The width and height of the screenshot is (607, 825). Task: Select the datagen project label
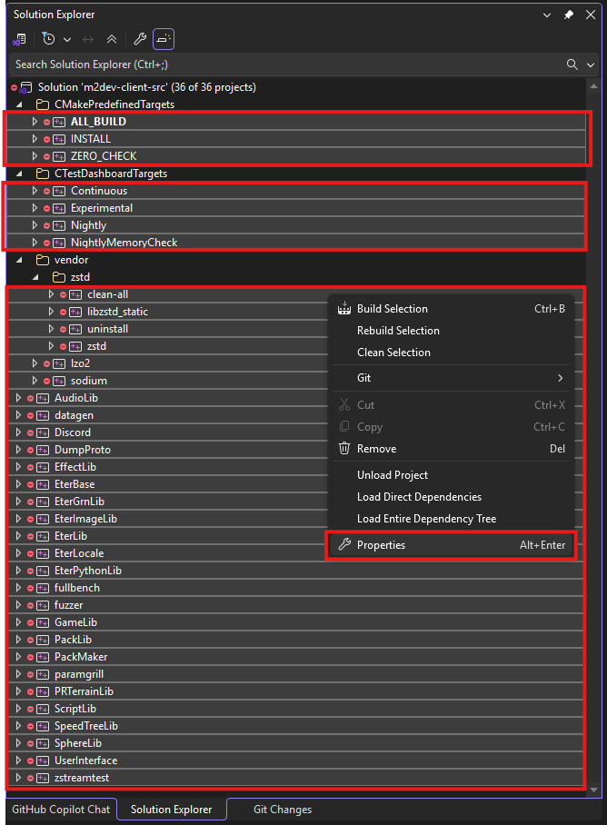pyautogui.click(x=74, y=415)
